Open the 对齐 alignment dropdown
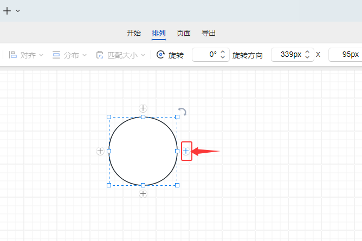 (x=26, y=55)
